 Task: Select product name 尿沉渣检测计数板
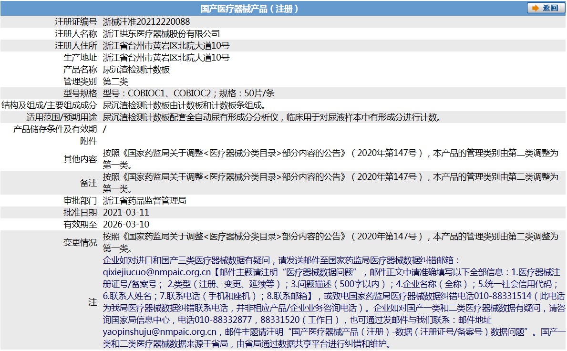coord(136,70)
